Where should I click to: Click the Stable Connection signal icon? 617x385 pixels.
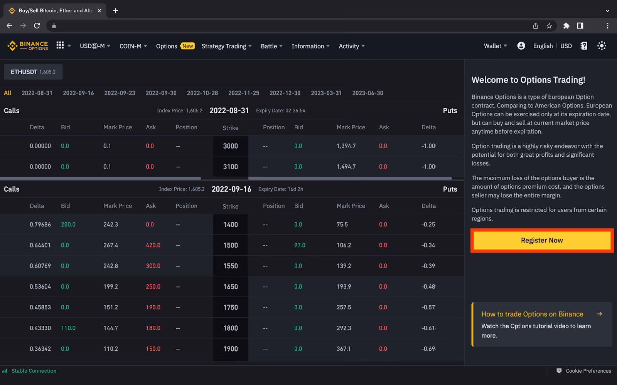point(5,371)
